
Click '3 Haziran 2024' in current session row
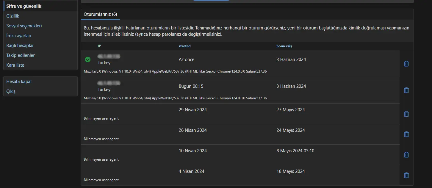pos(291,59)
